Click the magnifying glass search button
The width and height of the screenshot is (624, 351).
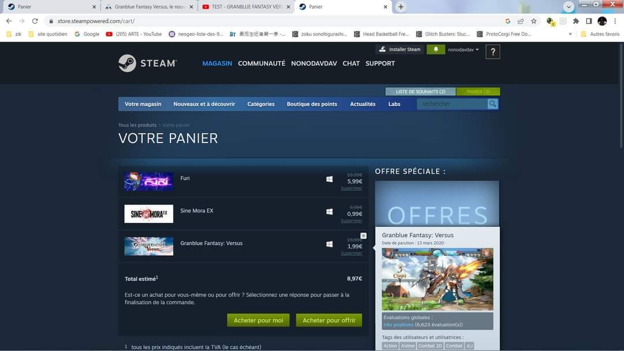(492, 104)
